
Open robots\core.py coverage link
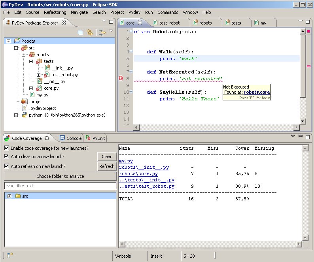pyautogui.click(x=138, y=173)
